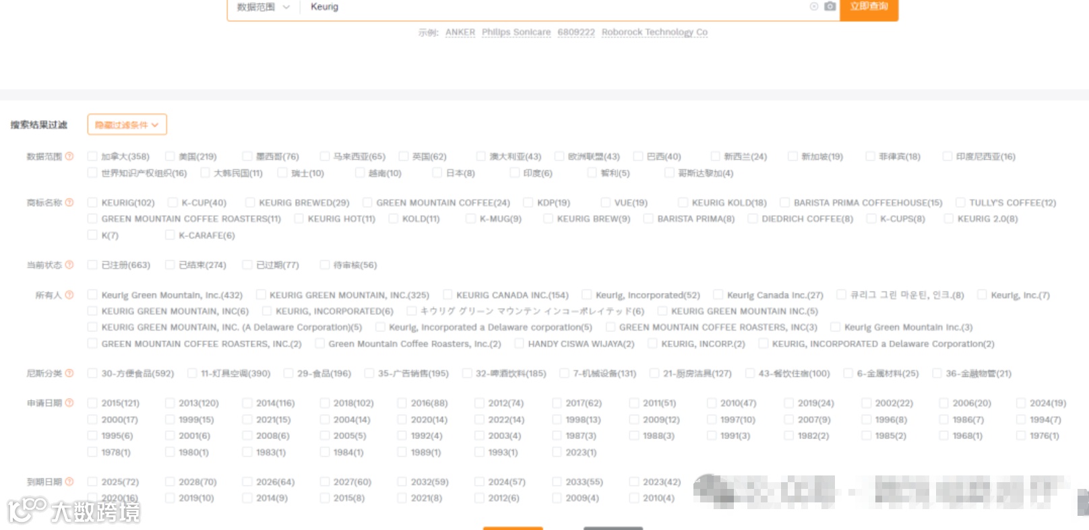Tick the K-CARAFE(6) checkbox

click(x=170, y=236)
